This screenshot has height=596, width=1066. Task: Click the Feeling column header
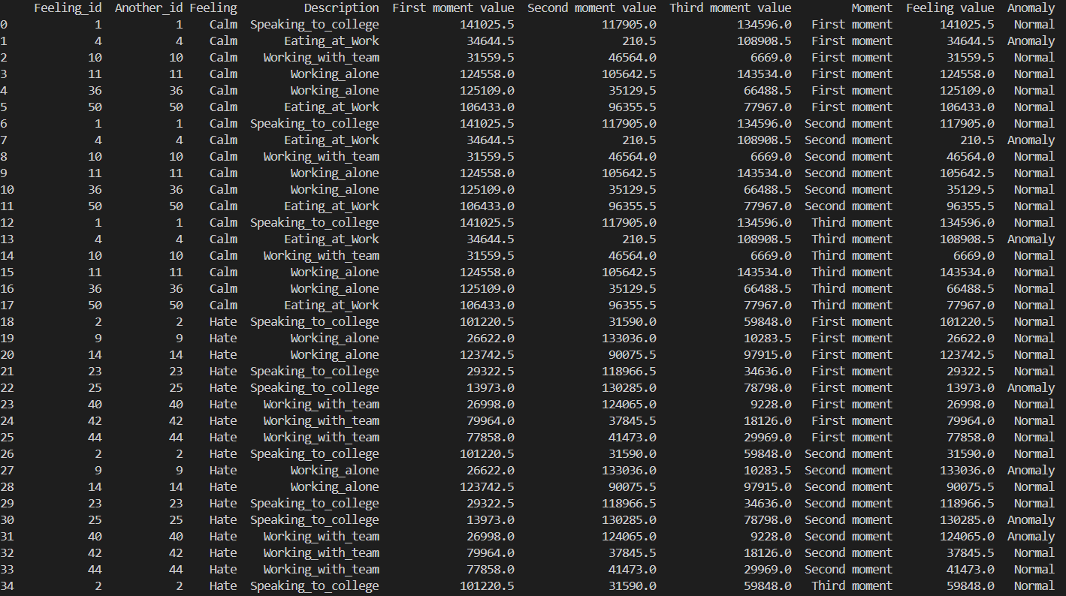click(213, 8)
